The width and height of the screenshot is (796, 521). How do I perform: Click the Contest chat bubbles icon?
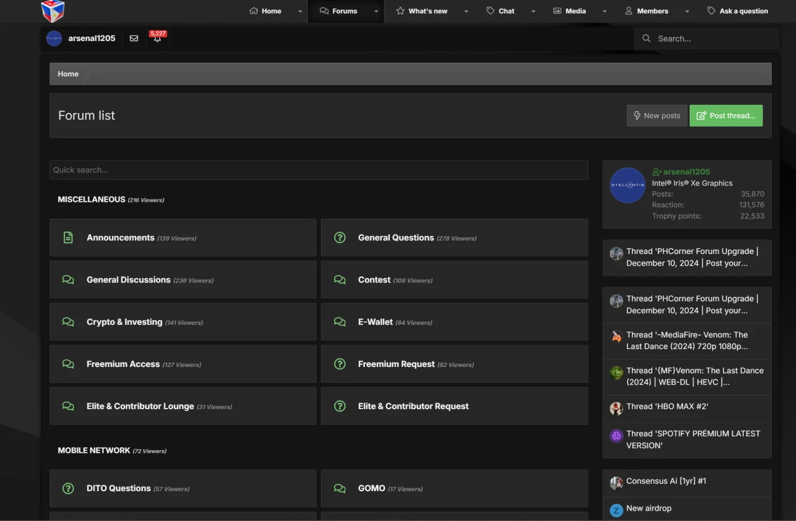pos(340,280)
